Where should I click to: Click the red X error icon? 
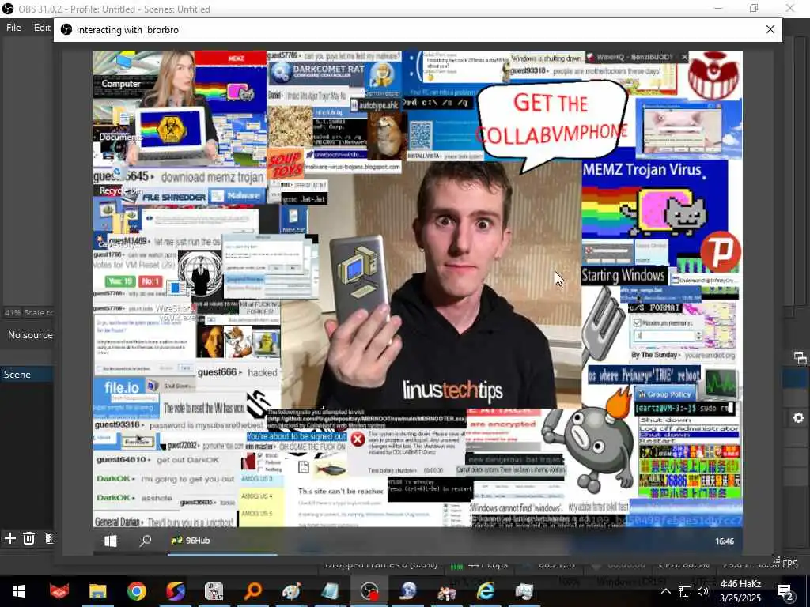point(358,439)
